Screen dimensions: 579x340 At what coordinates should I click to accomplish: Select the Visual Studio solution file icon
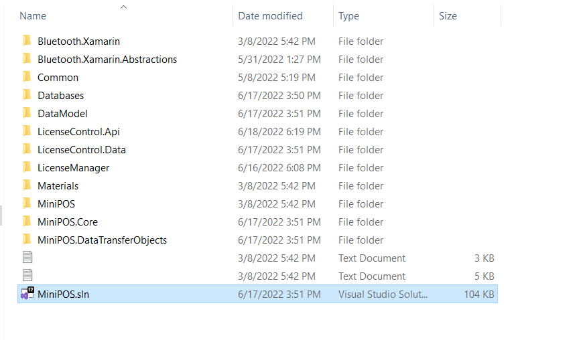coord(27,294)
